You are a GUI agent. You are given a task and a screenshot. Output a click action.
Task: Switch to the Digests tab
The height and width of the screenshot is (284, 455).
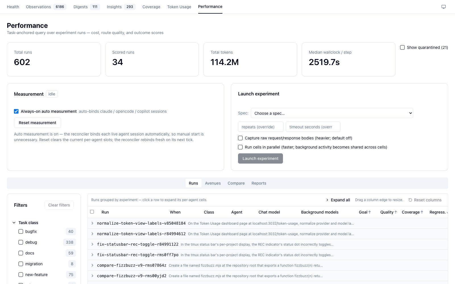[86, 7]
